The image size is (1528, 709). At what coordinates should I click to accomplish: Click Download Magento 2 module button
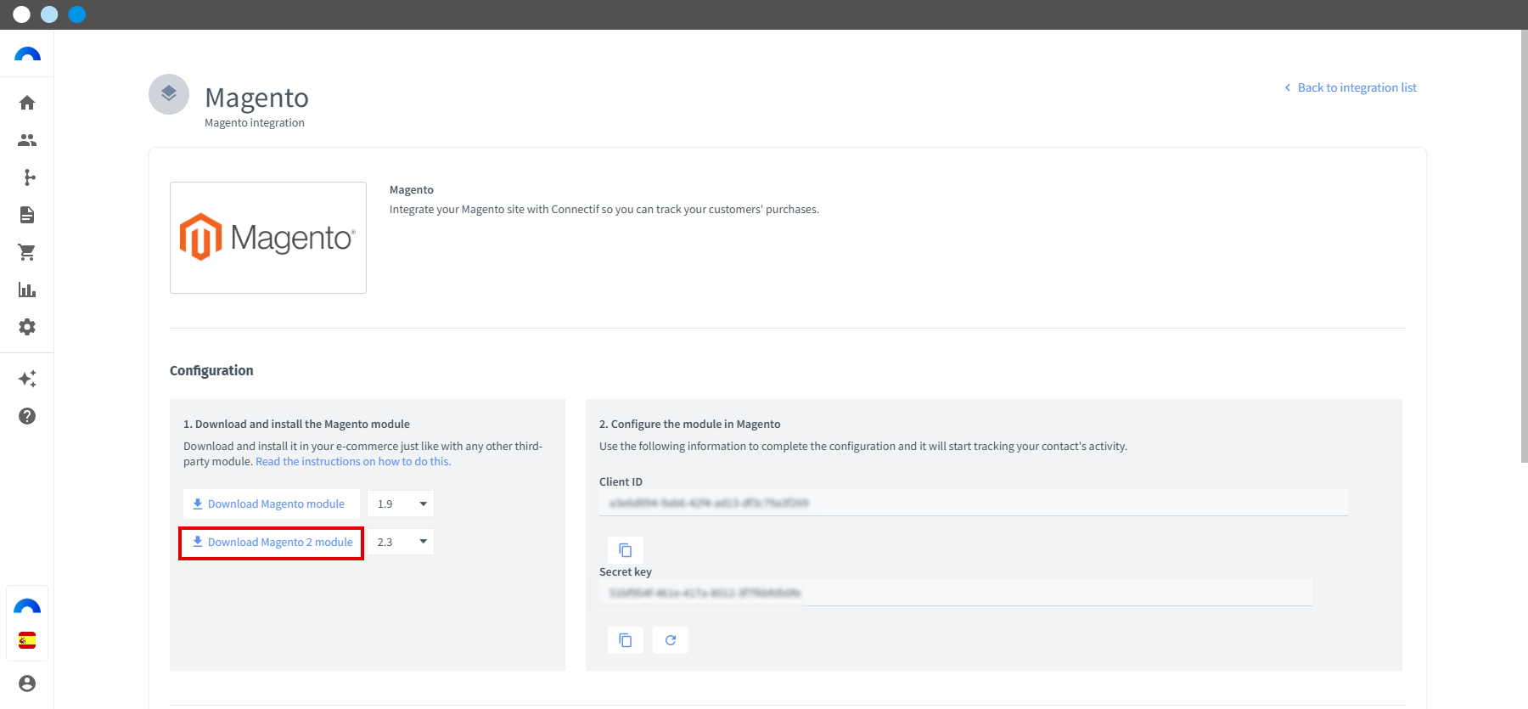click(x=272, y=543)
